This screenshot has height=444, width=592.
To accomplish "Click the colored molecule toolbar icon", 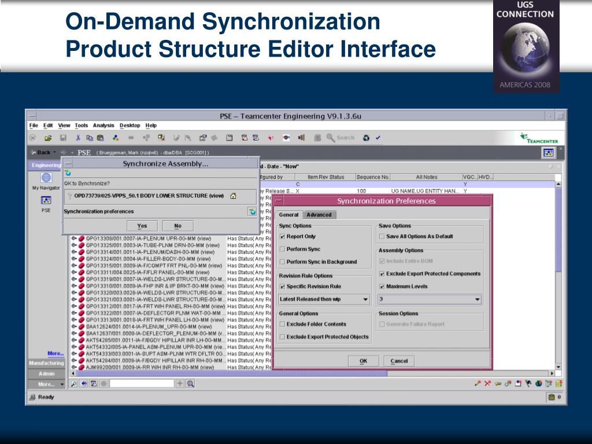I will (x=116, y=138).
